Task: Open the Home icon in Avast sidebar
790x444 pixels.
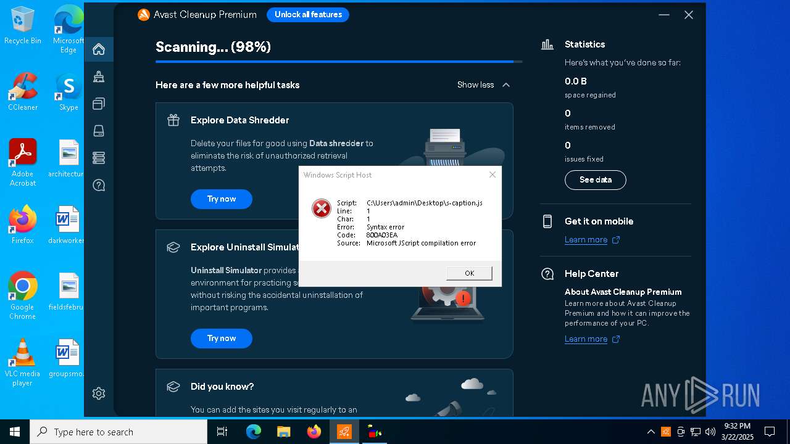Action: point(99,49)
